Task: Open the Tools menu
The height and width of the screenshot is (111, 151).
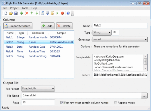Action: point(25,8)
